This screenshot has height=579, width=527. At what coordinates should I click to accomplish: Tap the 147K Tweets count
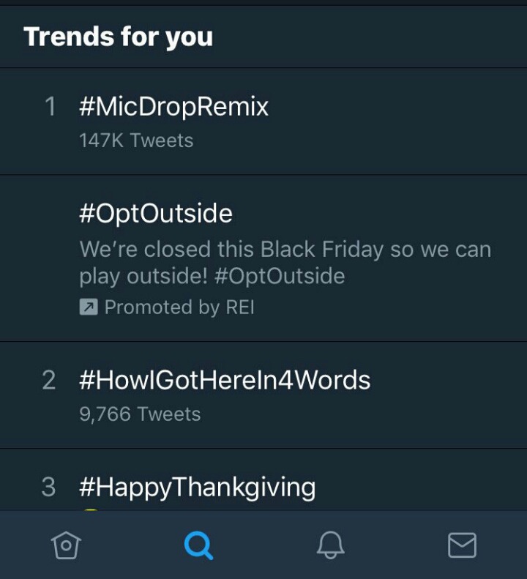coord(136,141)
